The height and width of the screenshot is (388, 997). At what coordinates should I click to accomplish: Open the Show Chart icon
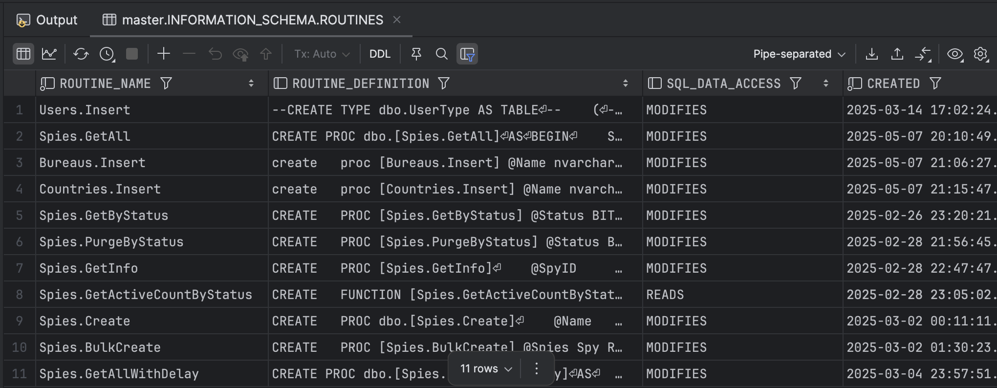click(49, 54)
